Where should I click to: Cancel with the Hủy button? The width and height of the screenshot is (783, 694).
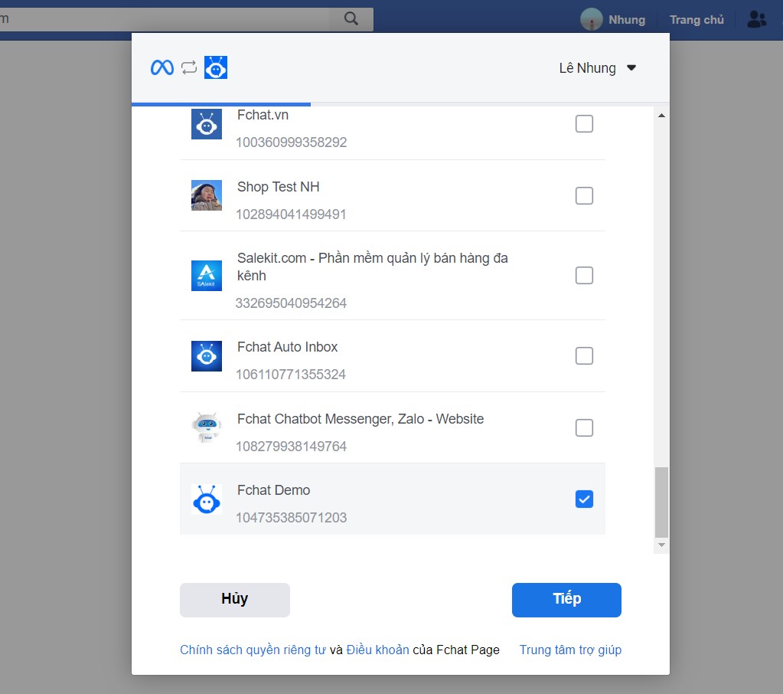point(235,600)
